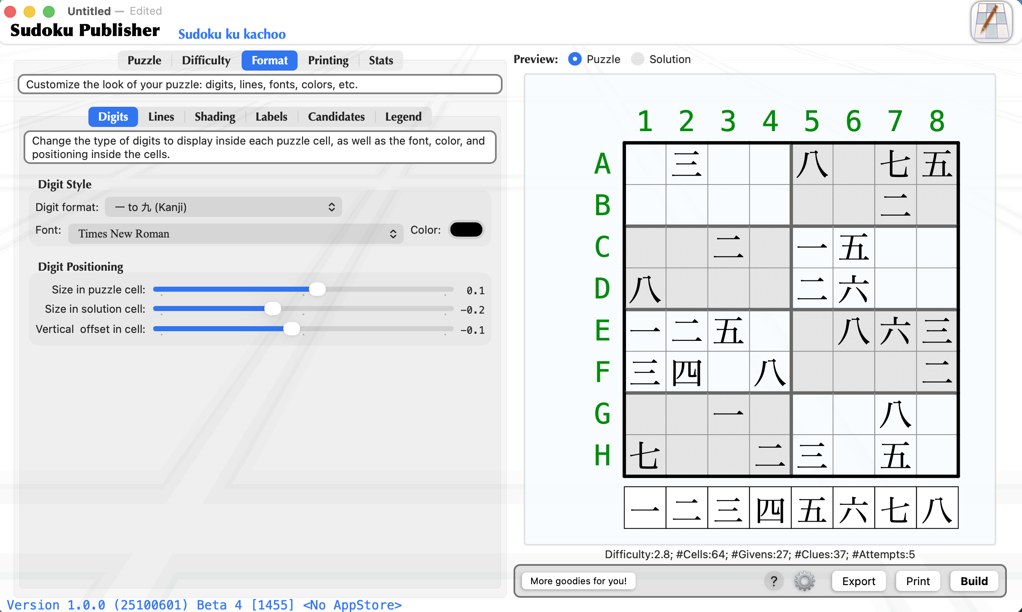Select the Solution preview radio button
This screenshot has height=612, width=1022.
coord(638,59)
